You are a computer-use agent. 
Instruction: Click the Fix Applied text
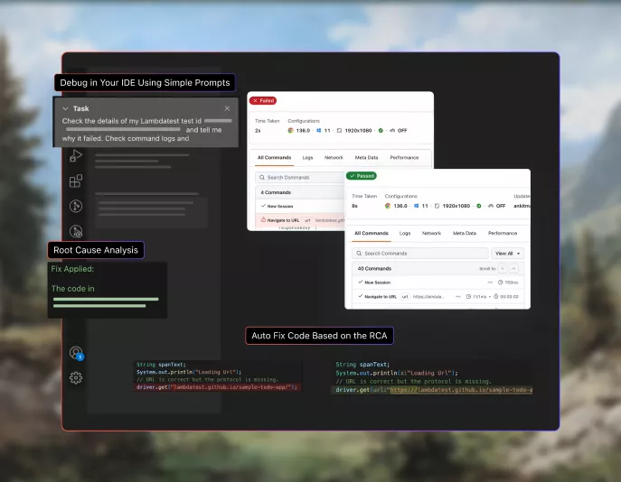coord(72,269)
